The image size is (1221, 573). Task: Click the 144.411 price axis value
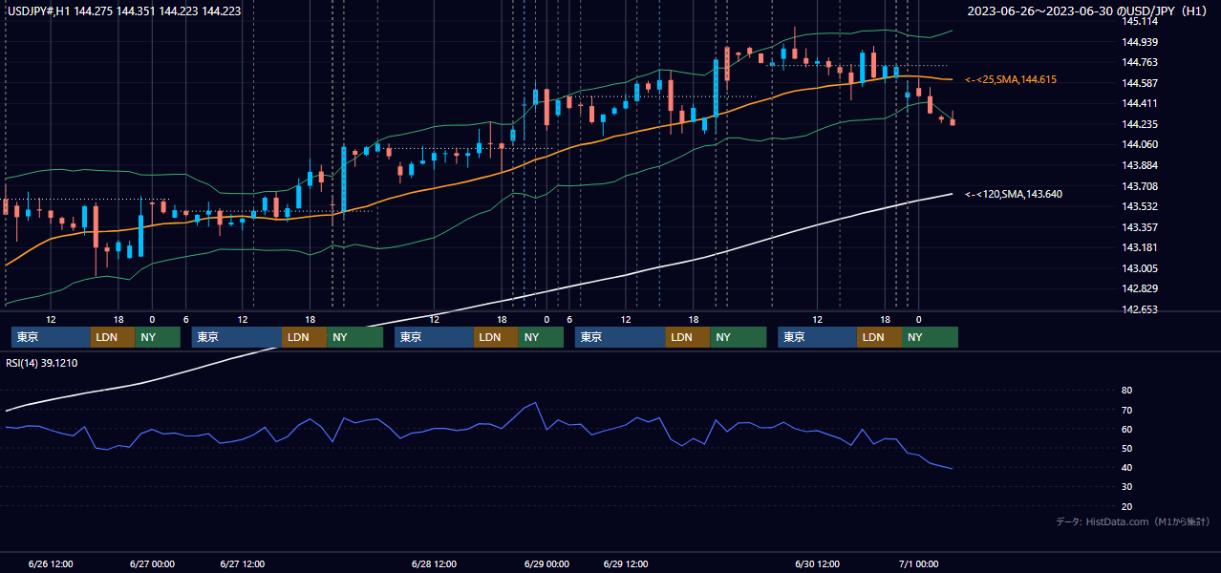[1140, 103]
